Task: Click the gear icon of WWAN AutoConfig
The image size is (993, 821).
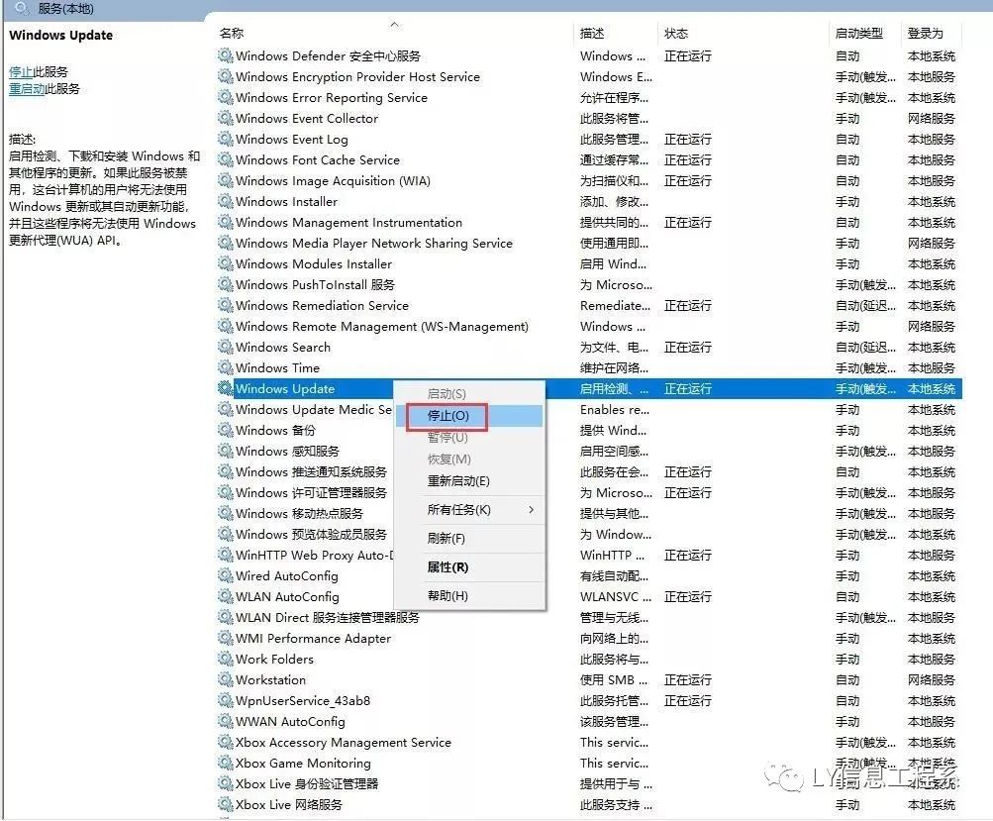Action: click(225, 722)
